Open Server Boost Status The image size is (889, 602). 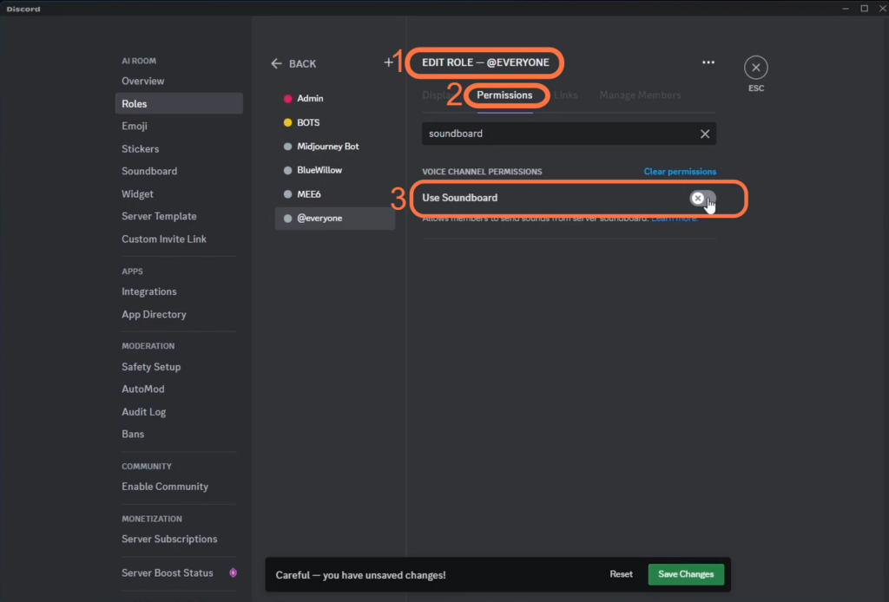179,573
